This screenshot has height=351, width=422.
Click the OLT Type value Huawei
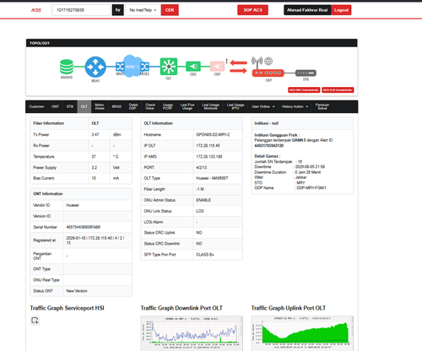212,178
